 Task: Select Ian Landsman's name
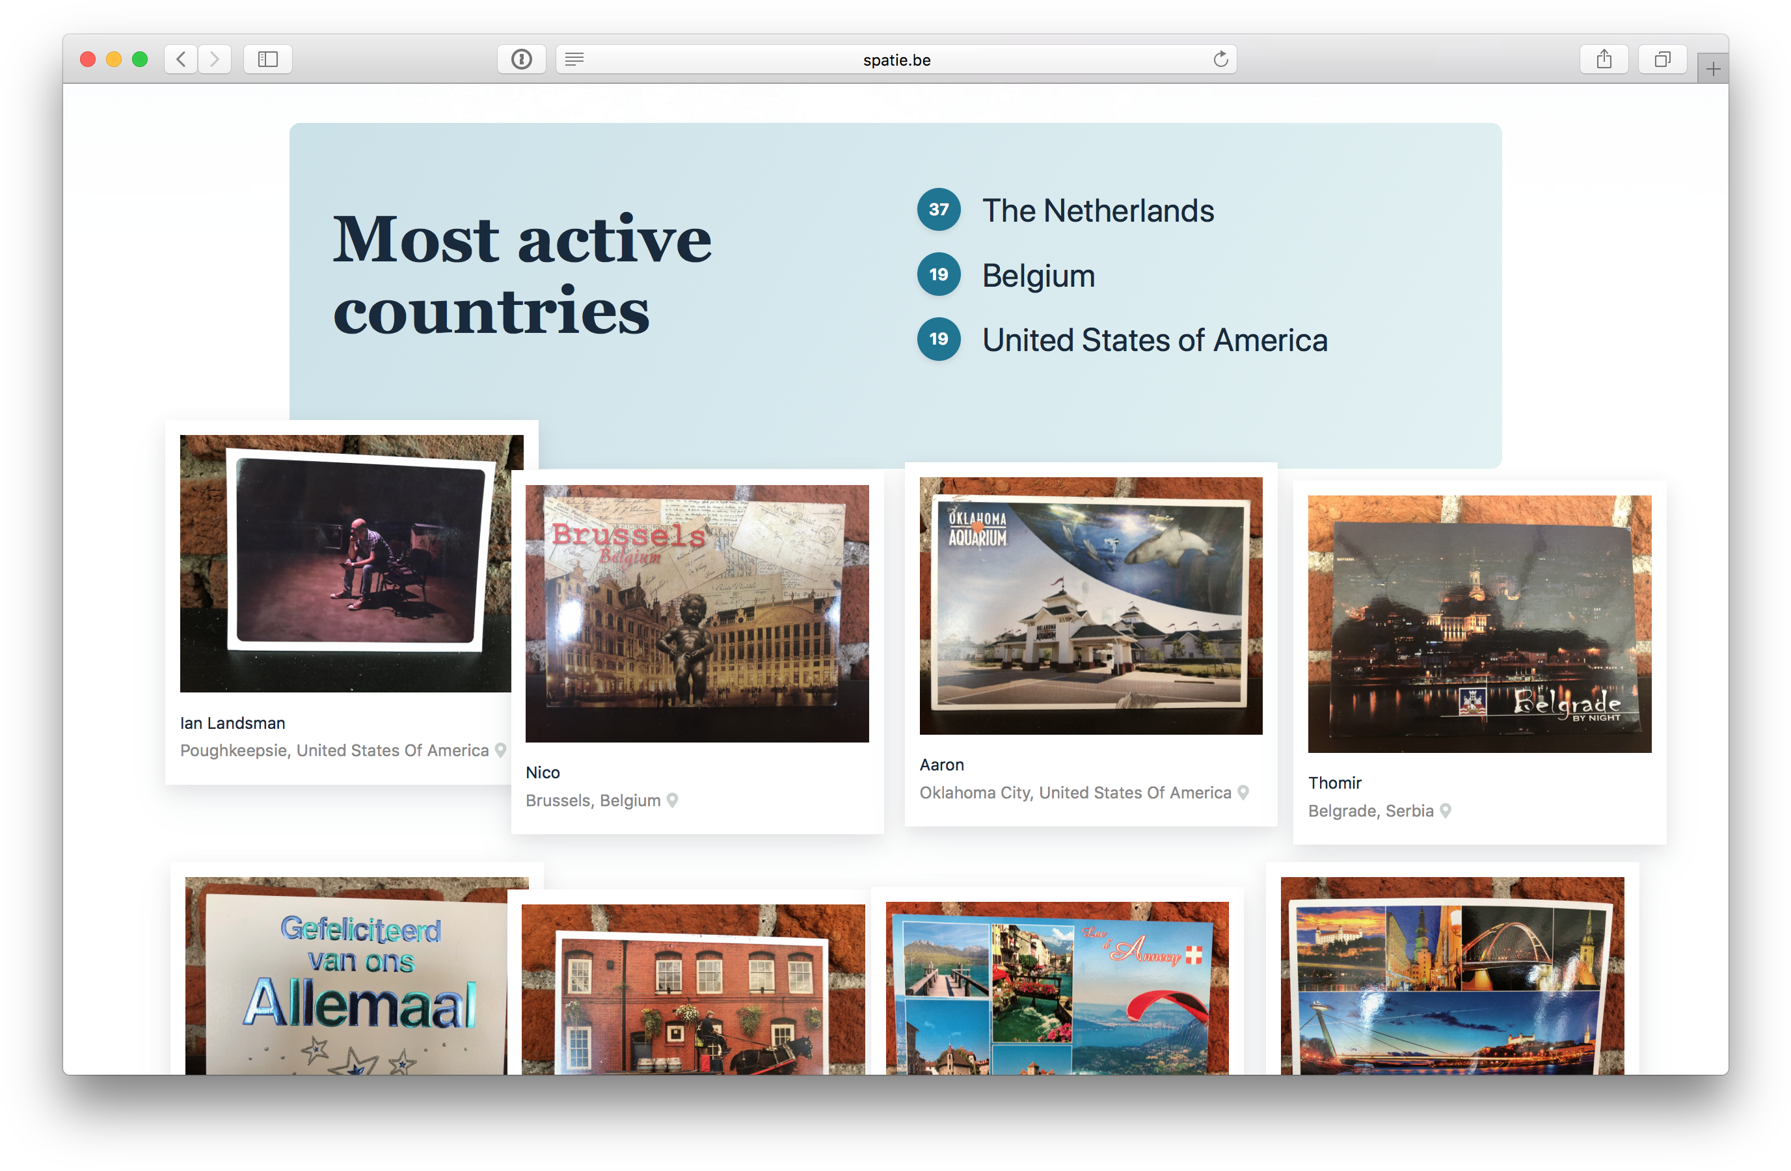tap(232, 723)
